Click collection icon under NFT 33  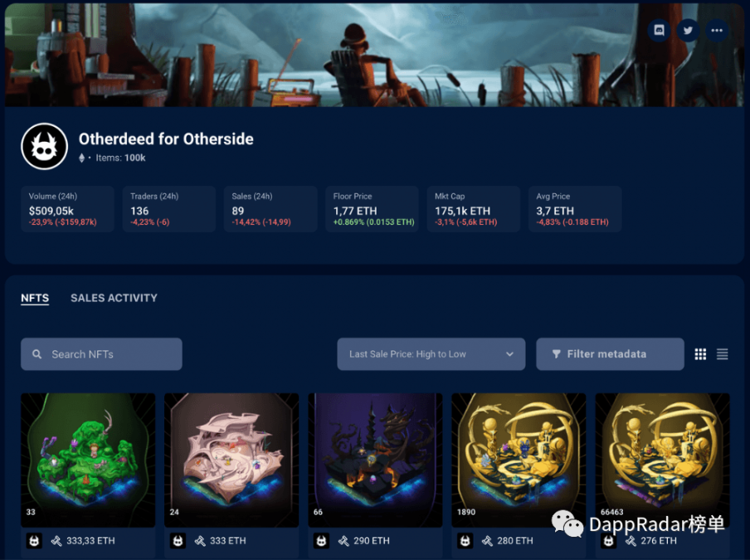[34, 541]
